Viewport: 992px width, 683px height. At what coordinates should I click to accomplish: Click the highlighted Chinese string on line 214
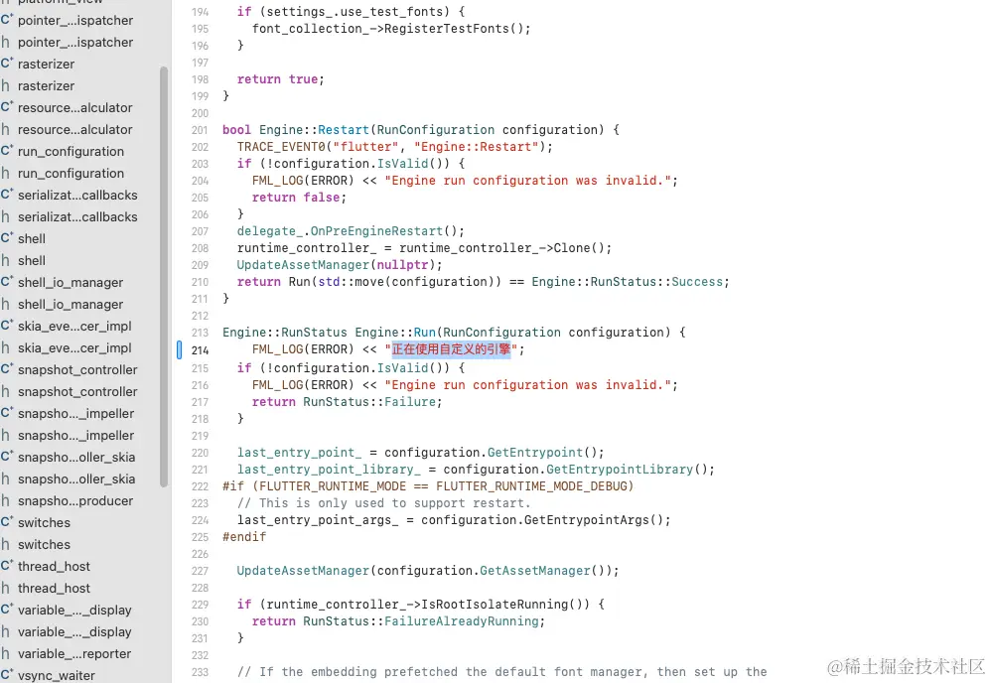click(451, 349)
